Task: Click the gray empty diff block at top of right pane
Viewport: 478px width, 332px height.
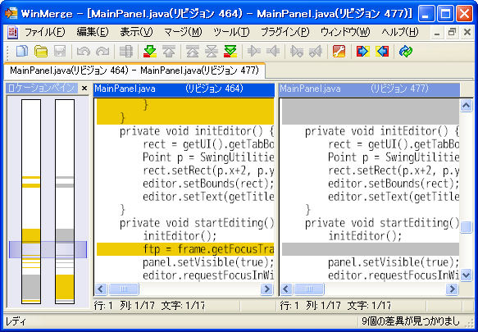Action: coord(371,111)
